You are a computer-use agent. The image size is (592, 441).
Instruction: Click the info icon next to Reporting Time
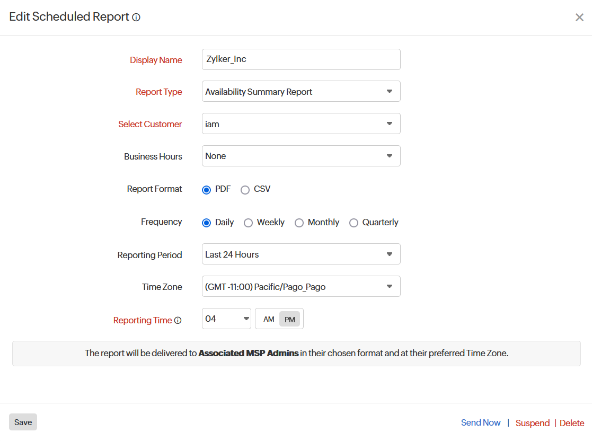point(178,320)
